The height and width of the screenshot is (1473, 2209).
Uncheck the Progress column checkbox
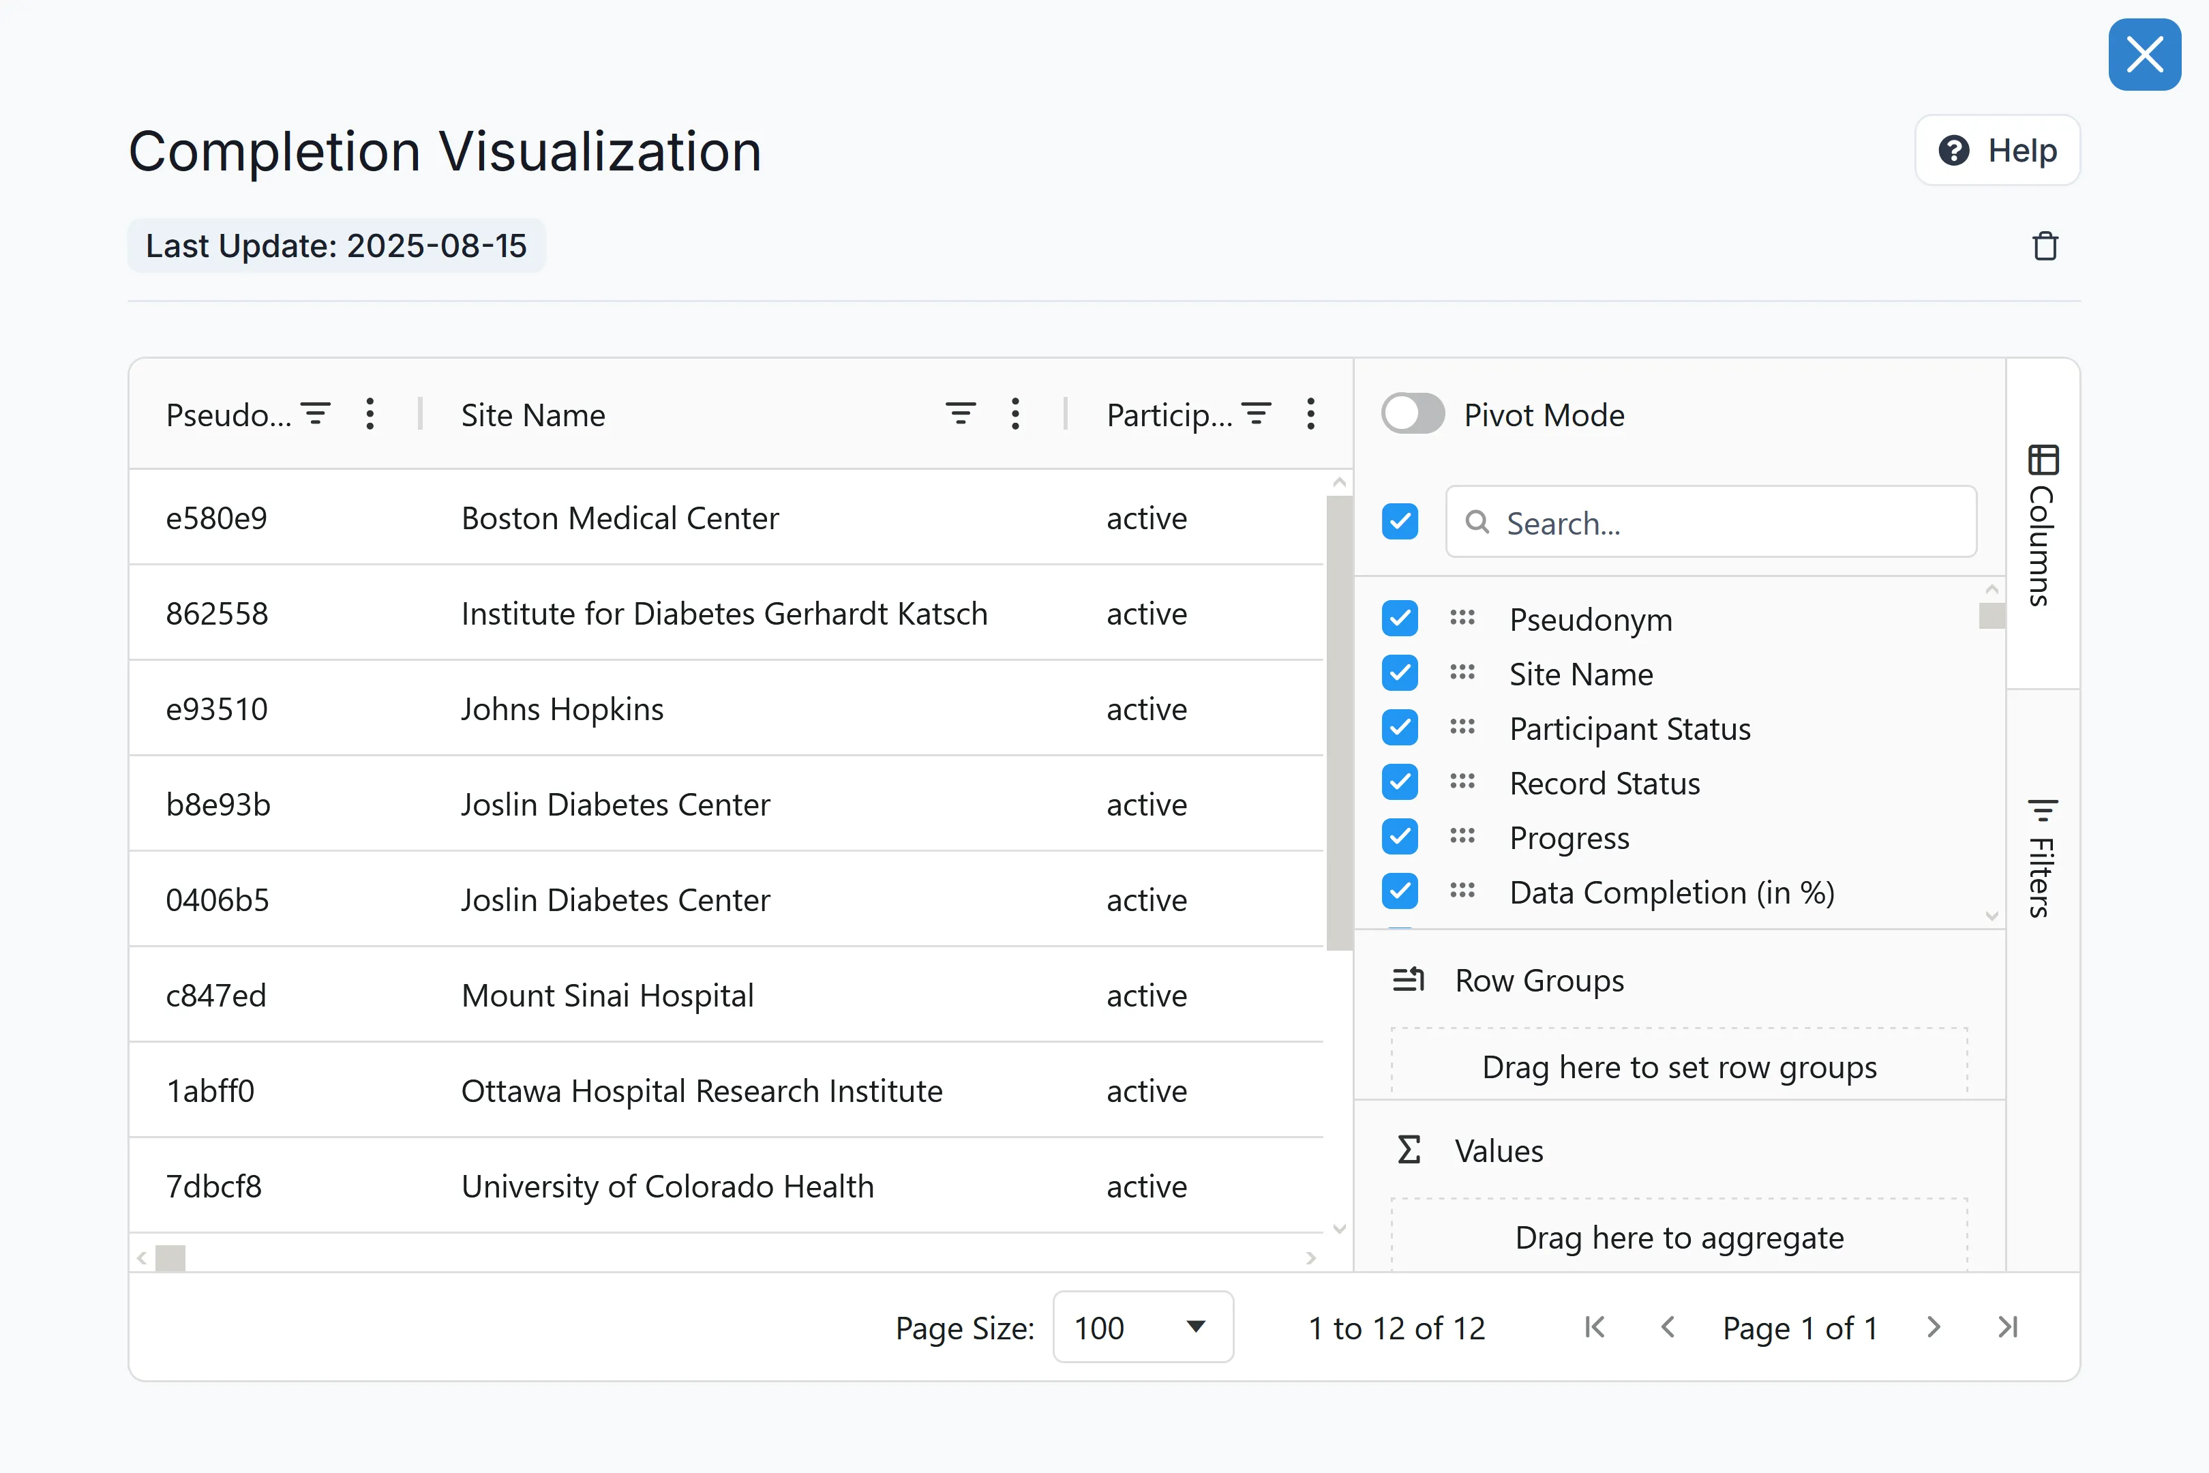1400,836
